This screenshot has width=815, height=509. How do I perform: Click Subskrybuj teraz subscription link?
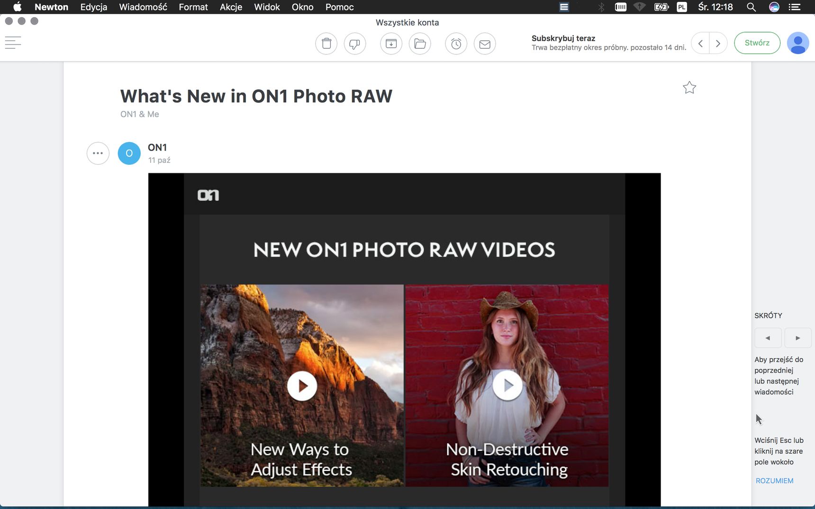click(x=563, y=38)
